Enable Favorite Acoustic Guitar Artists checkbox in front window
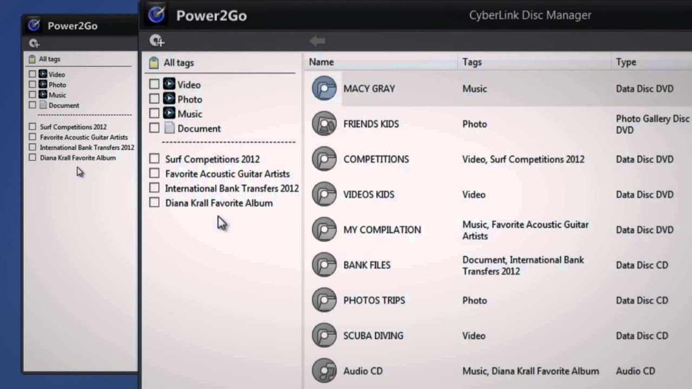This screenshot has width=692, height=389. tap(155, 173)
